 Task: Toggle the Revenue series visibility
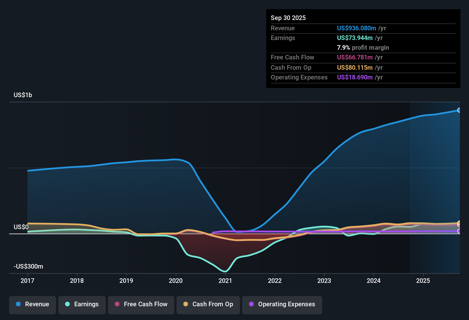[32, 305]
